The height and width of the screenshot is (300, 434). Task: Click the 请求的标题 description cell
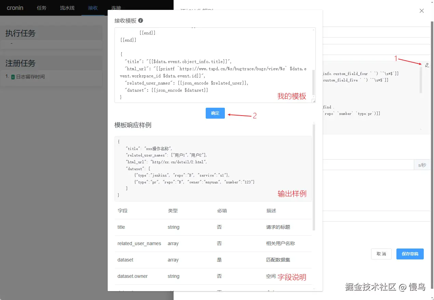click(x=278, y=227)
